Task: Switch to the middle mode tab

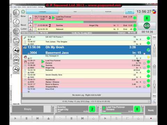Action: click(x=75, y=12)
